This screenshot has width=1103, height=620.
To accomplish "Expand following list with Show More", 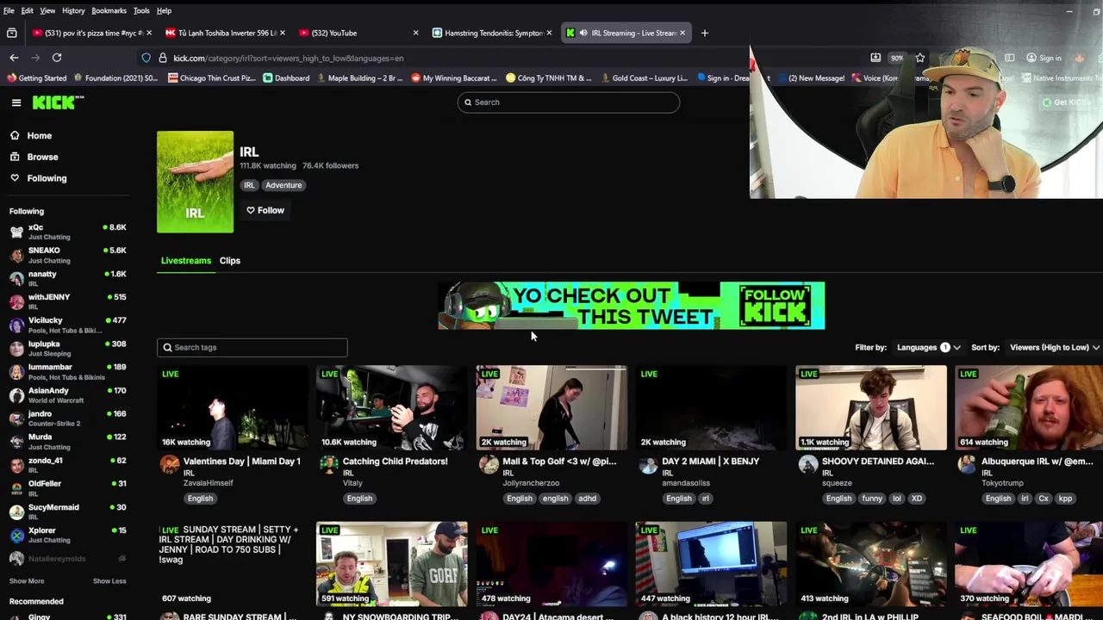I will (x=27, y=581).
